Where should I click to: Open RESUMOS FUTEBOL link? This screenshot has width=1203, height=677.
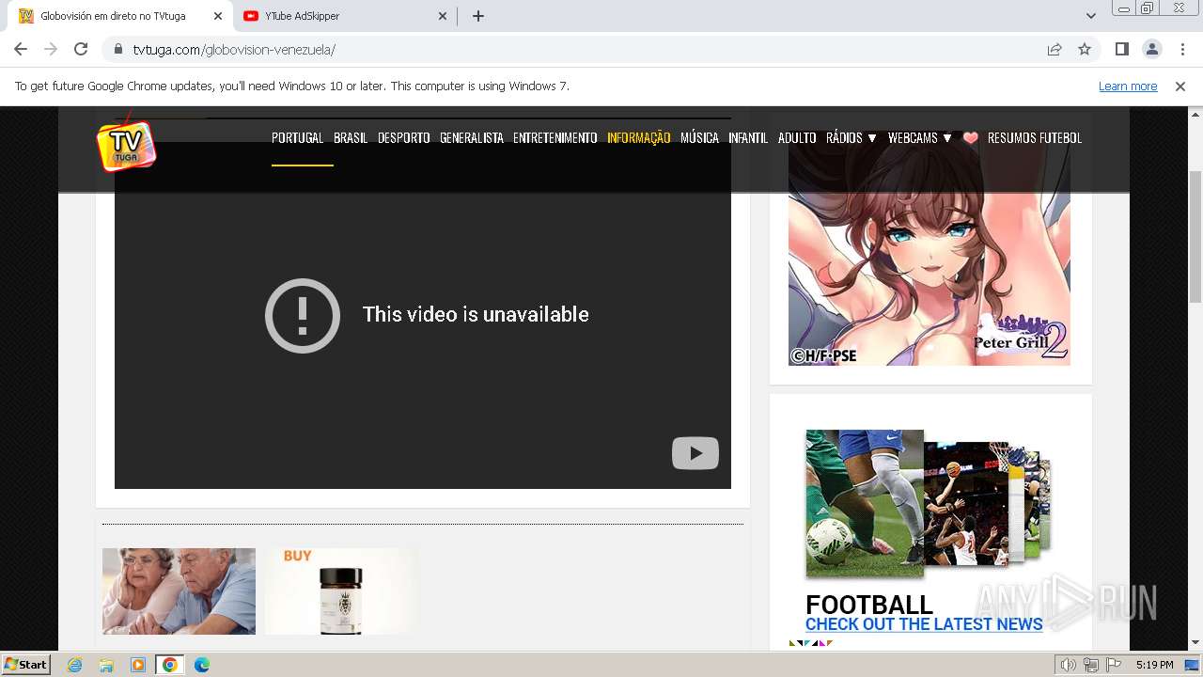pyautogui.click(x=1035, y=137)
